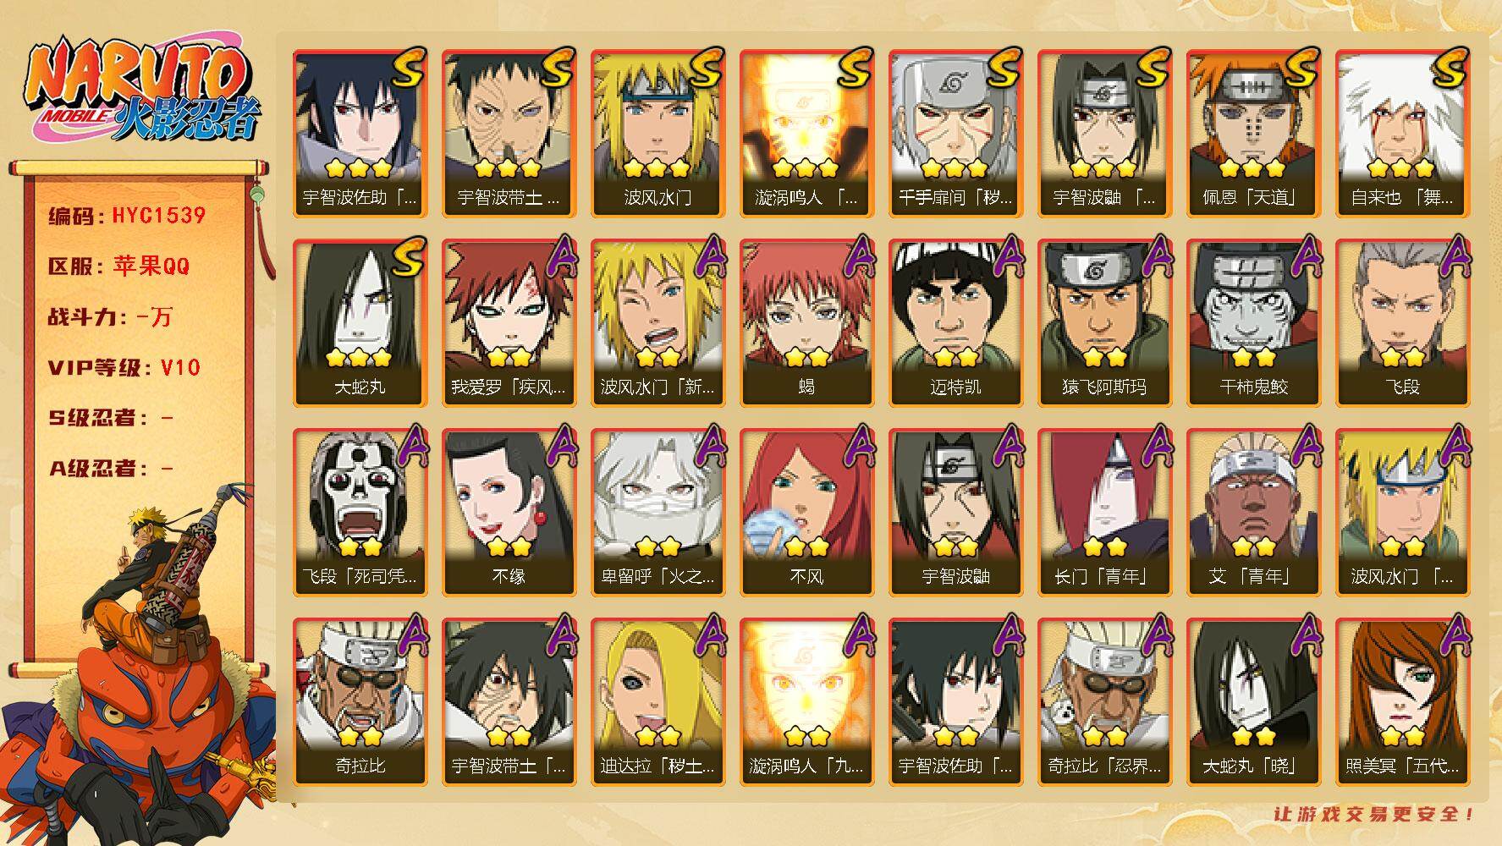Open the 大蛇丸 S-rank character card
The image size is (1502, 846).
[x=360, y=322]
